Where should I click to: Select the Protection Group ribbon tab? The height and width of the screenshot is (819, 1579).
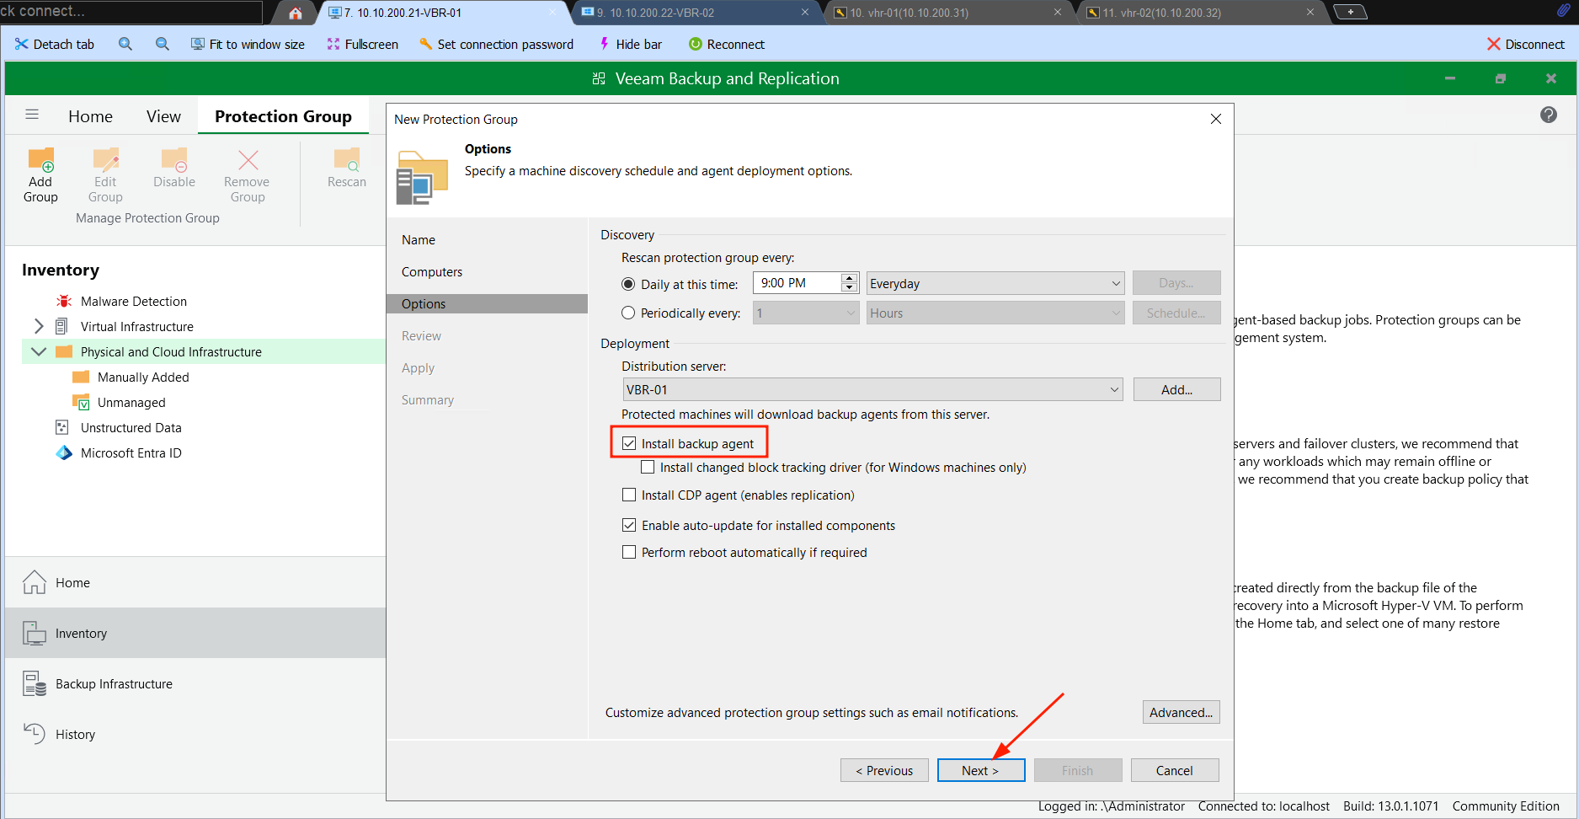(x=283, y=116)
